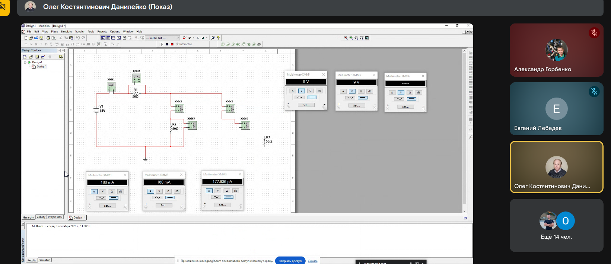611x264 pixels.
Task: Click the ground symbol on schematic
Action: pos(145,159)
